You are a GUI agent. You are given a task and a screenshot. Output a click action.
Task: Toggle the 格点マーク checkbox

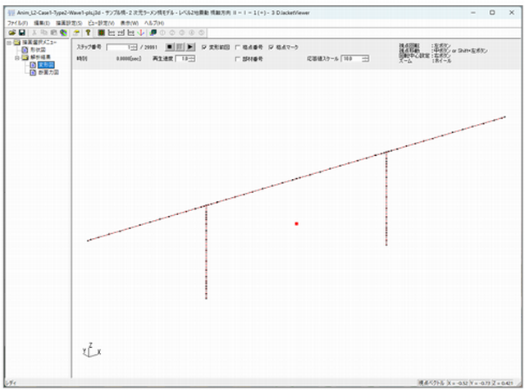click(x=271, y=48)
